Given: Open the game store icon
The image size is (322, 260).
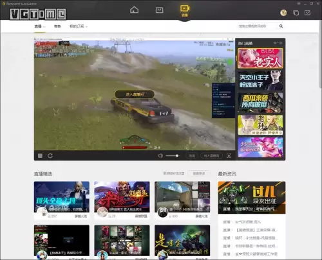Looking at the screenshot, I should (x=159, y=10).
